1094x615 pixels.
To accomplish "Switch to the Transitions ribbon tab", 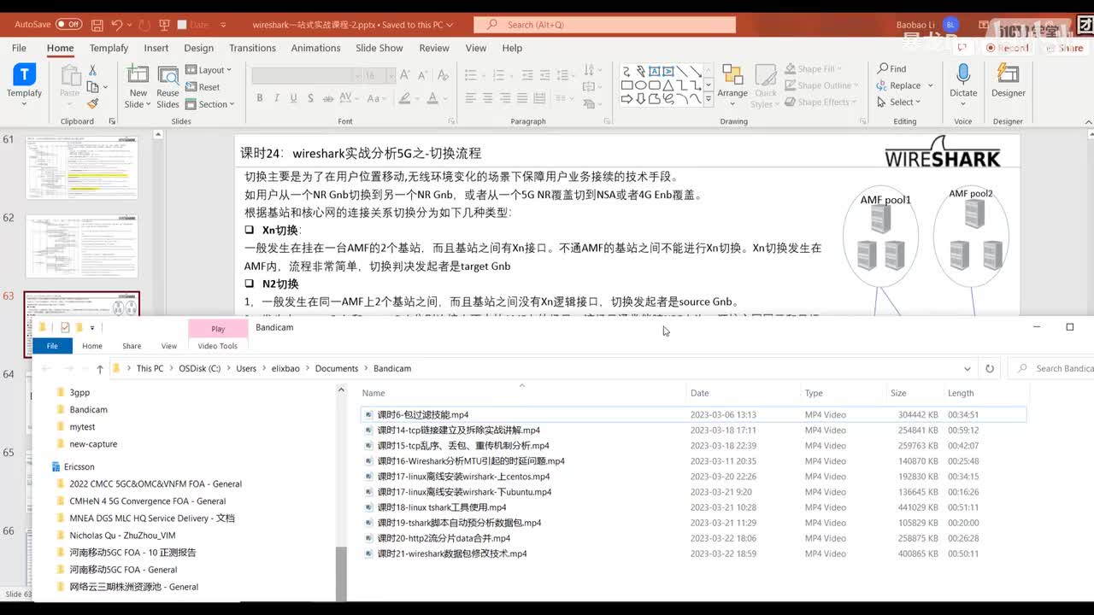I will [x=252, y=48].
